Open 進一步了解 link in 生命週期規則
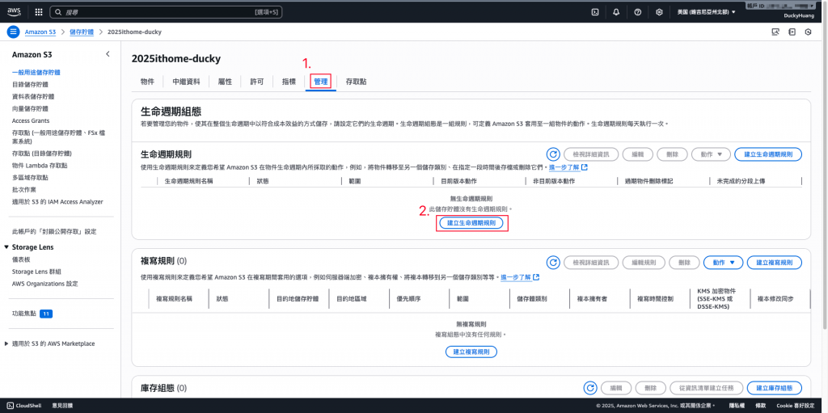The width and height of the screenshot is (828, 413). [x=568, y=167]
